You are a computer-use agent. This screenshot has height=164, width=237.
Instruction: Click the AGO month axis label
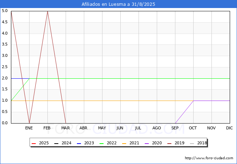[x=156, y=128]
